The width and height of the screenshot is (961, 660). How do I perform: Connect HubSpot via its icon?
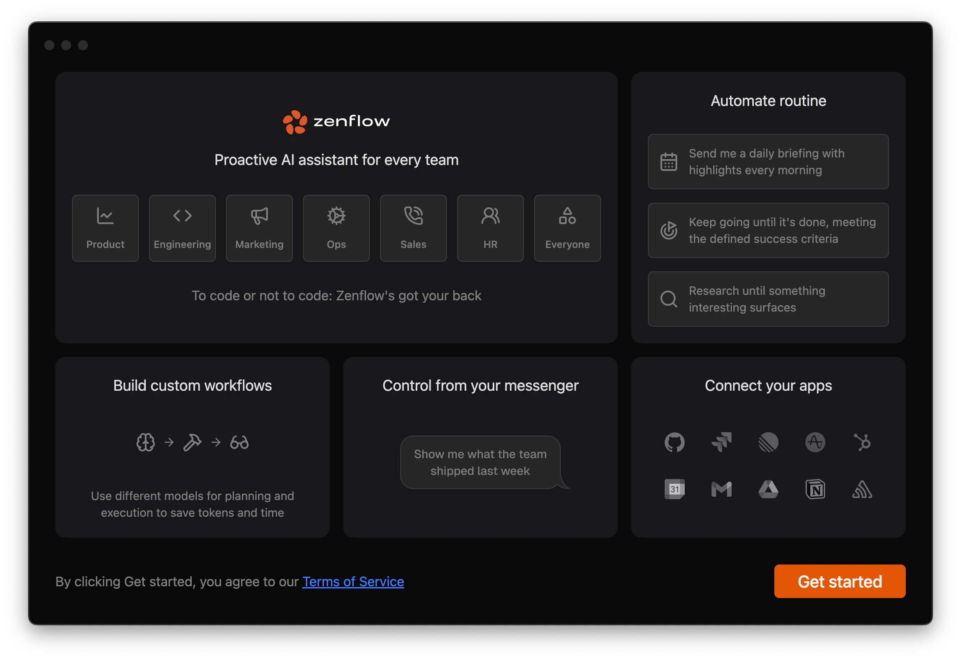coord(862,442)
